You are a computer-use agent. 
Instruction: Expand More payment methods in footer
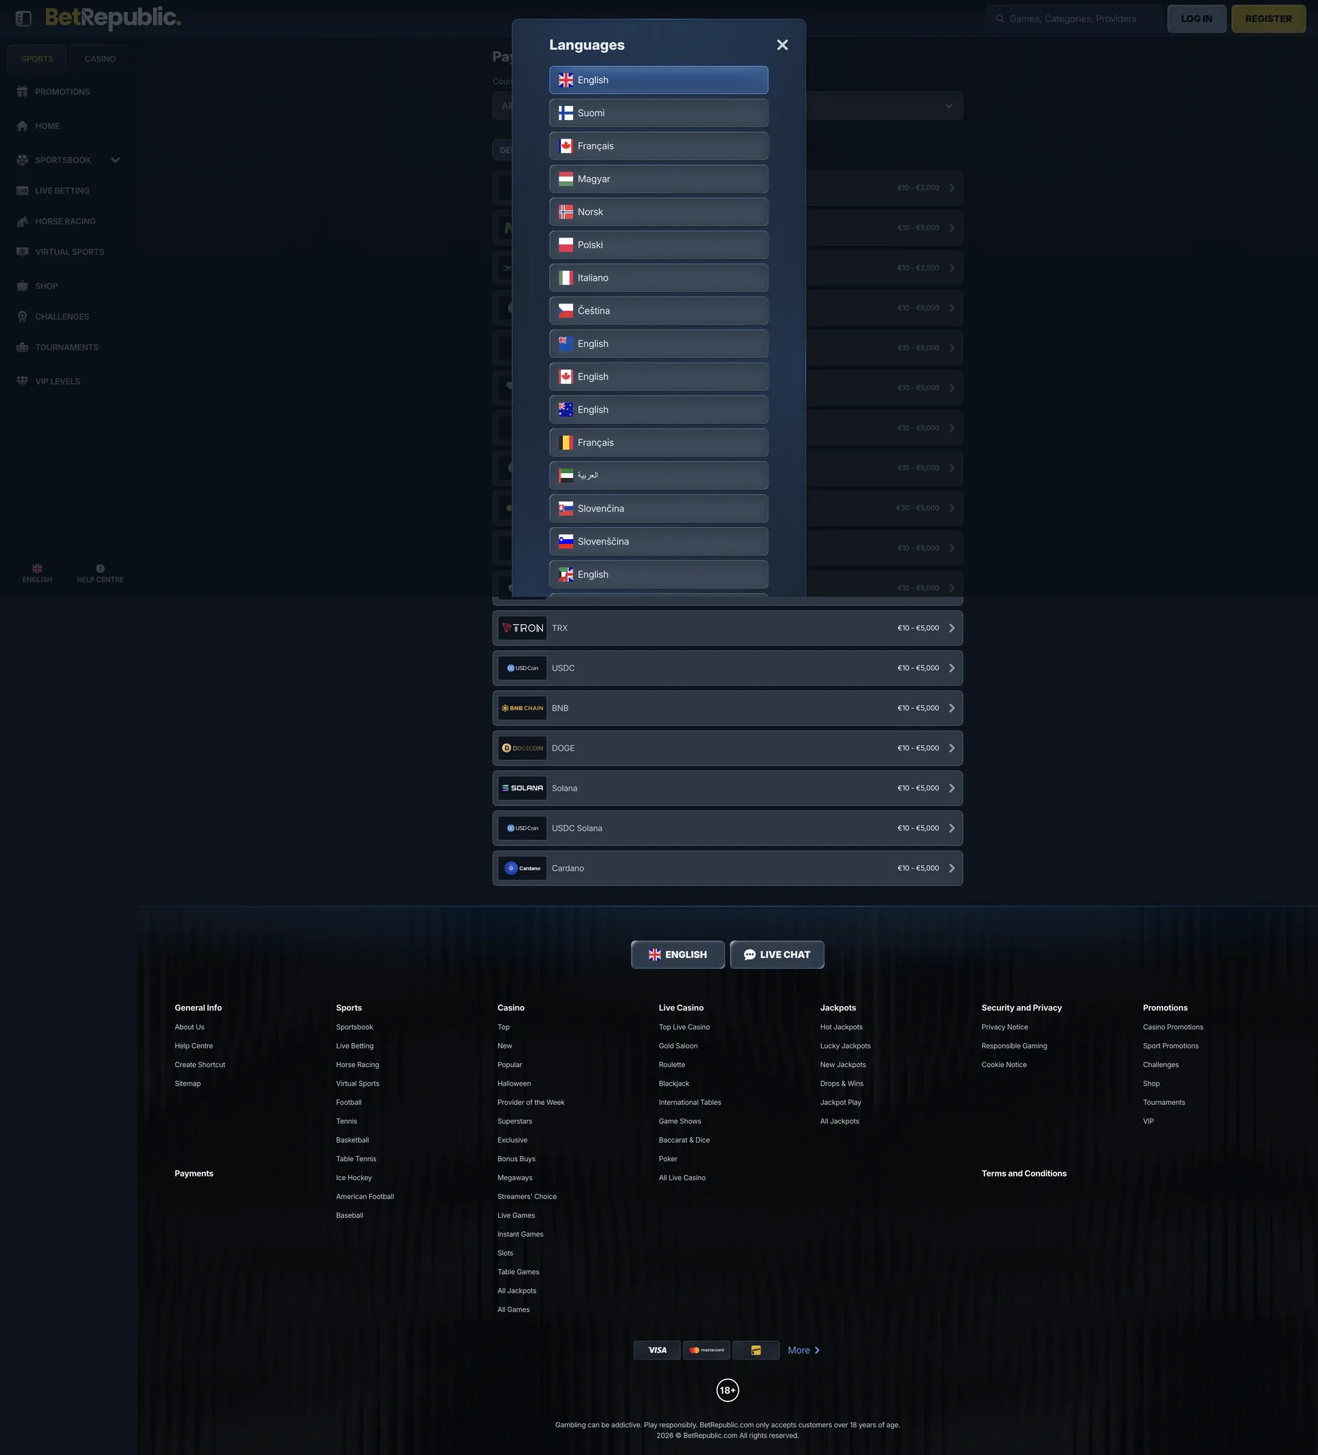click(x=804, y=1351)
